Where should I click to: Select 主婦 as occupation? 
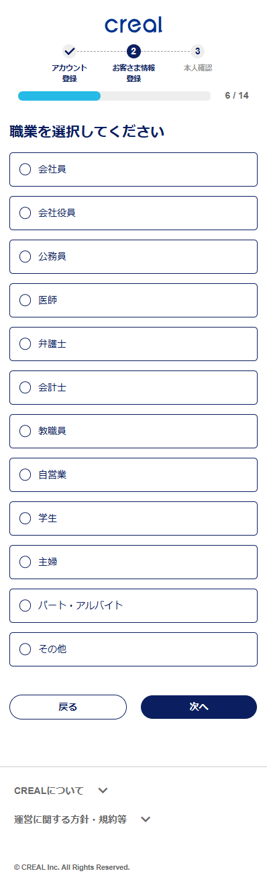[133, 562]
